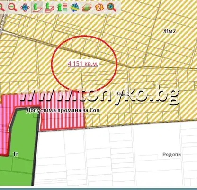Select the identify single layer tool
This screenshot has height=190, width=197.
click(x=37, y=7)
